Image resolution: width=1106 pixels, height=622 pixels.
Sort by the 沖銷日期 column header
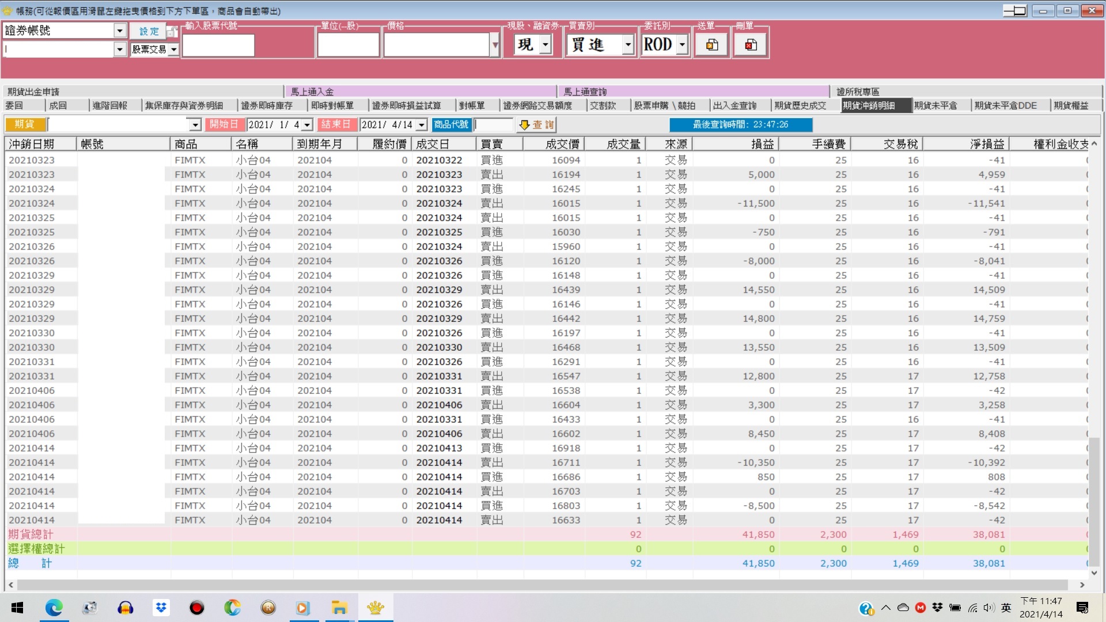(40, 144)
